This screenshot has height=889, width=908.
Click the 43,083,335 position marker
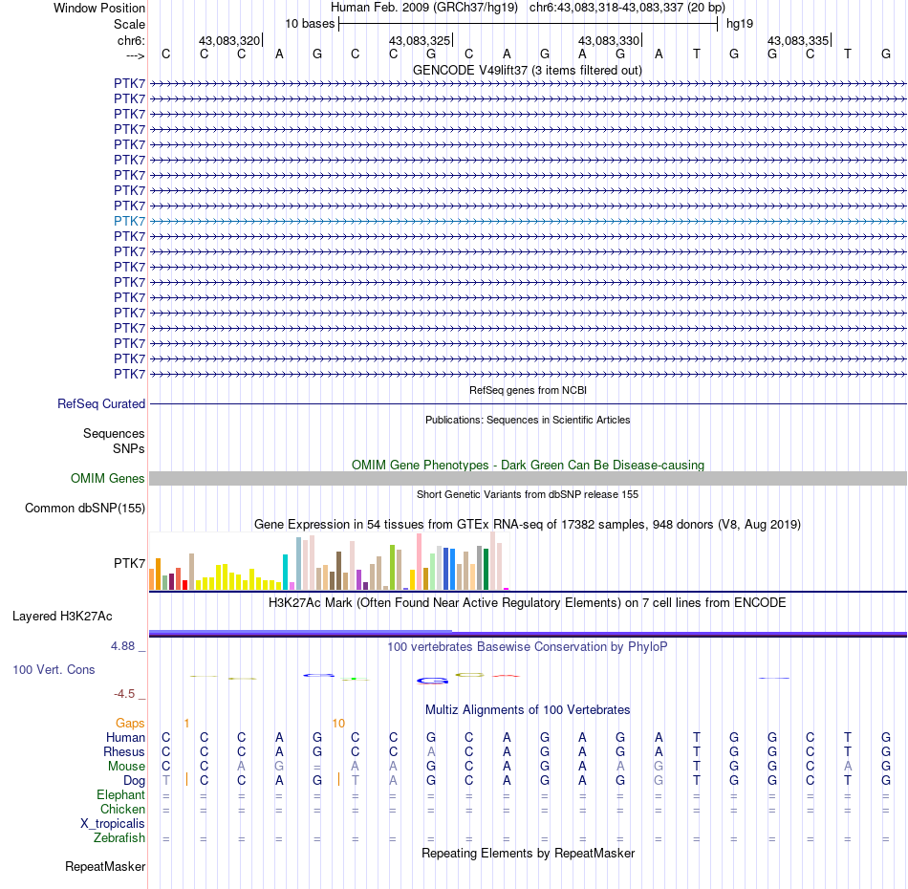pos(798,40)
